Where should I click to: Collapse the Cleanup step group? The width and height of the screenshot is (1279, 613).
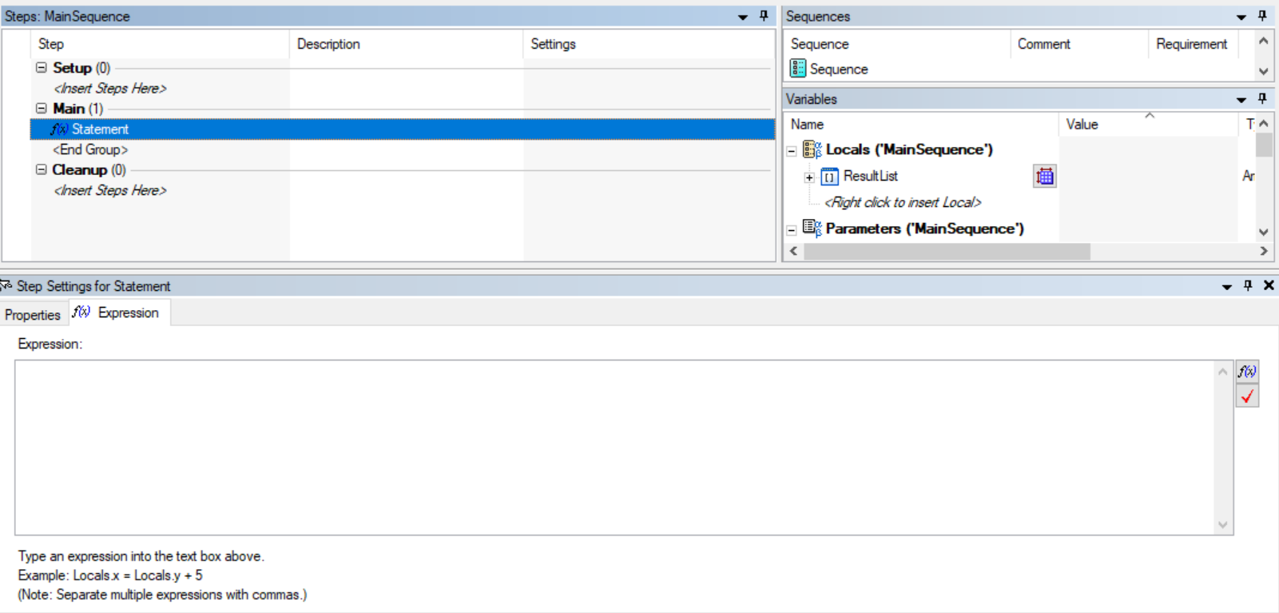pos(42,169)
